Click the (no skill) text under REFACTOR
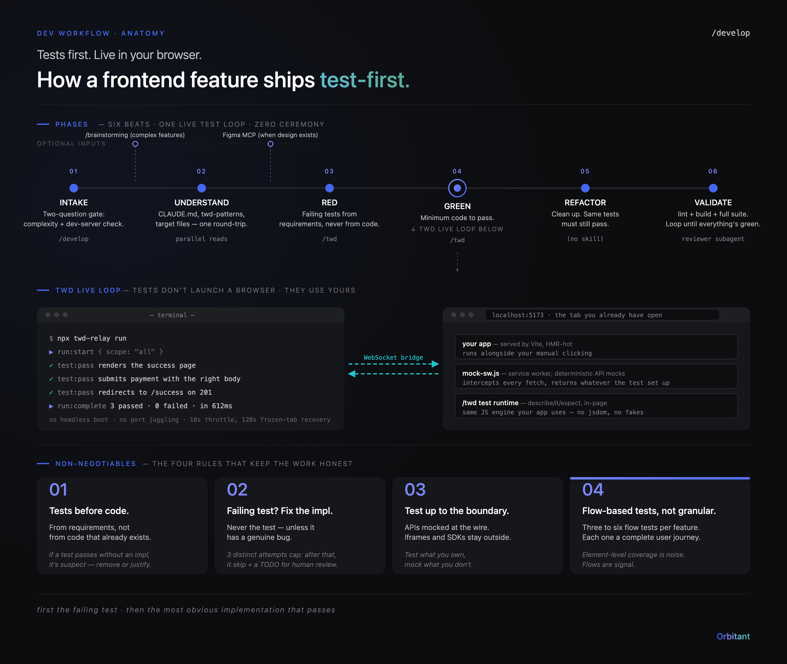The width and height of the screenshot is (787, 664). (x=585, y=239)
